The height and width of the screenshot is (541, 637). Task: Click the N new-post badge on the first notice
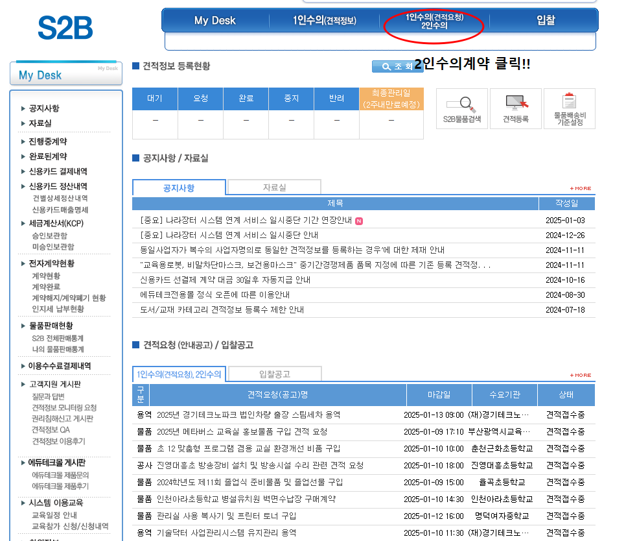pyautogui.click(x=359, y=221)
